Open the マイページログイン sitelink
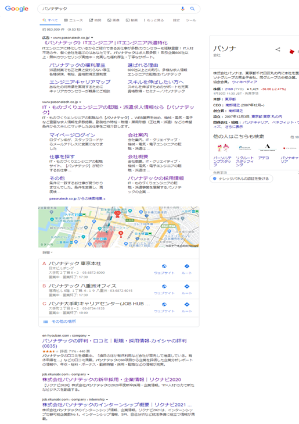299x424 pixels. pos(73,135)
